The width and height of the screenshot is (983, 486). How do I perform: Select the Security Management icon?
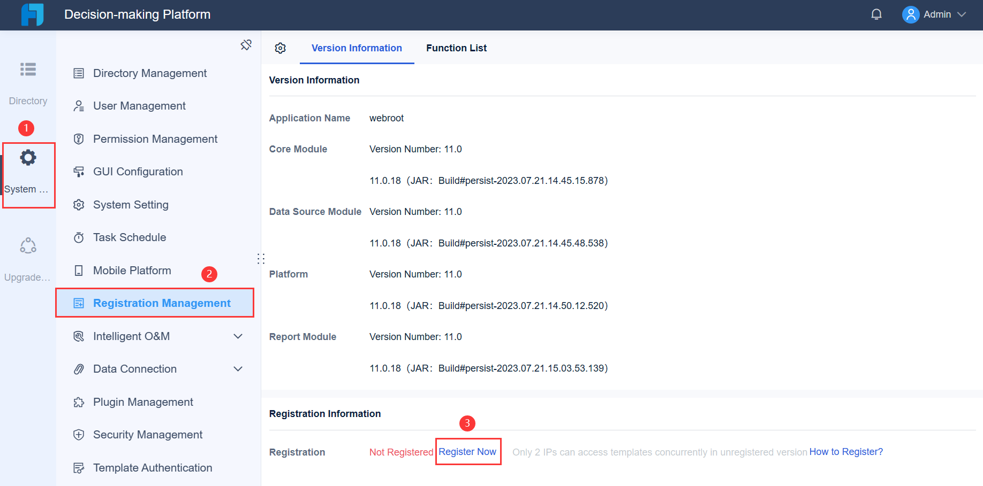click(x=79, y=434)
